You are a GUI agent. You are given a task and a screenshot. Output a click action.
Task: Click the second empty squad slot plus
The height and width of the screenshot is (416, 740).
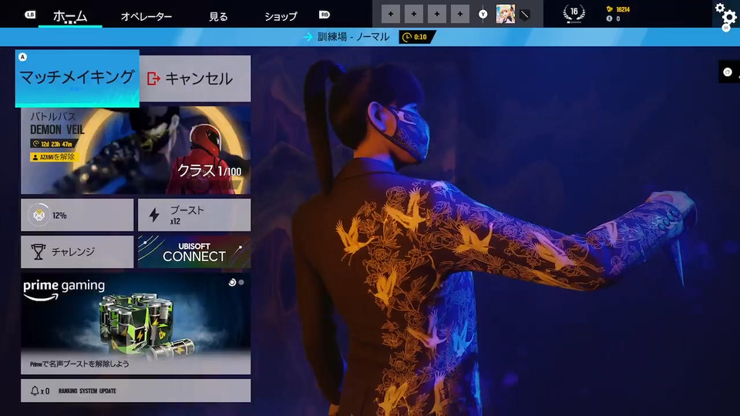[413, 14]
